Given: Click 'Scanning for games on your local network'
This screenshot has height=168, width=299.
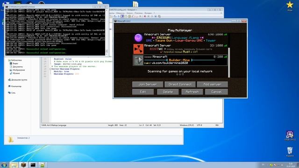Looking at the screenshot, I should [x=180, y=71].
